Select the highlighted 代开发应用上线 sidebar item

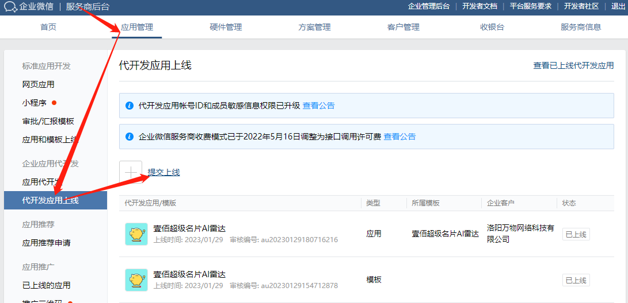(x=56, y=200)
